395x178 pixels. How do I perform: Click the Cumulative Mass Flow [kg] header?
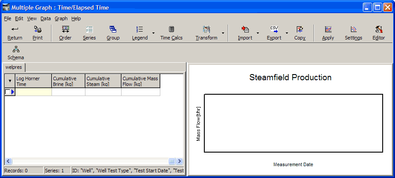[x=140, y=81]
